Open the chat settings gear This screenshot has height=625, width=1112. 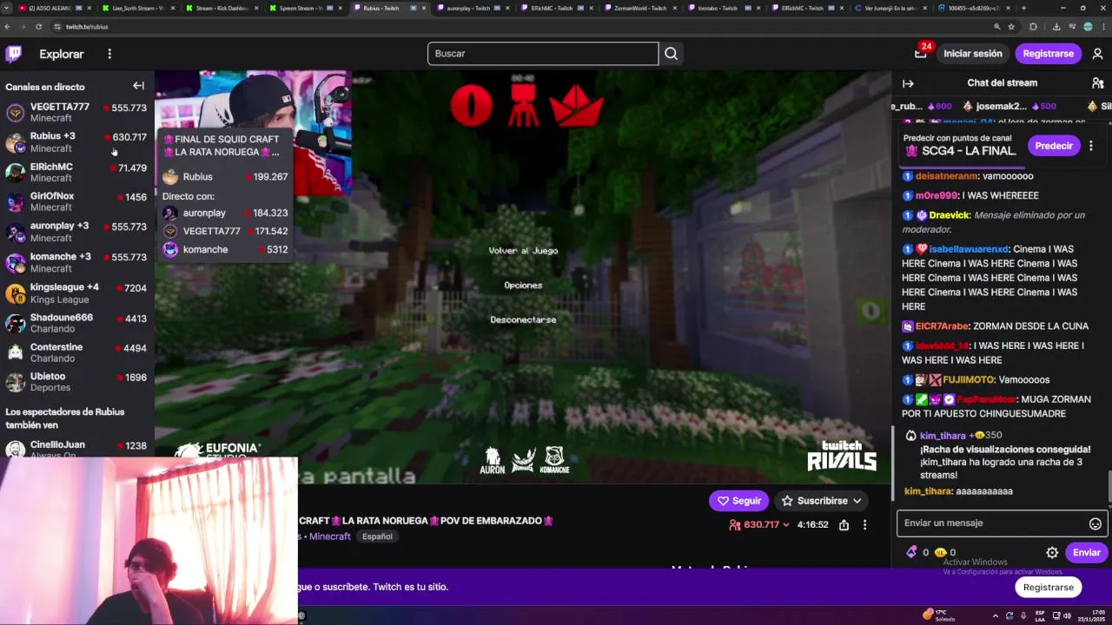1052,552
